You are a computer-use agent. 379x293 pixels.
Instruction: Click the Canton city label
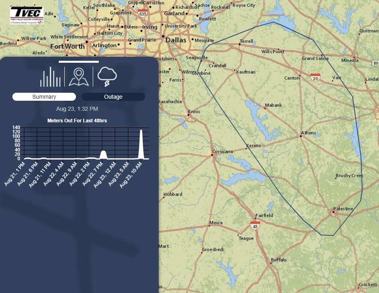(291, 78)
